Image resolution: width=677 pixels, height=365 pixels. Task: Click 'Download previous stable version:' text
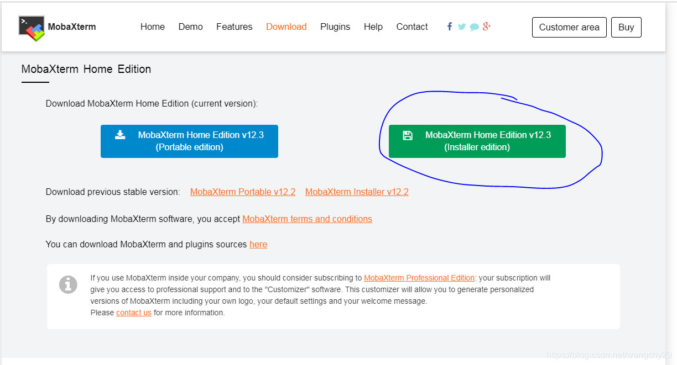click(x=113, y=192)
